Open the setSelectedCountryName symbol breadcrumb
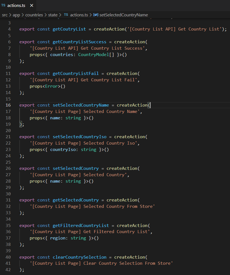 [x=123, y=15]
